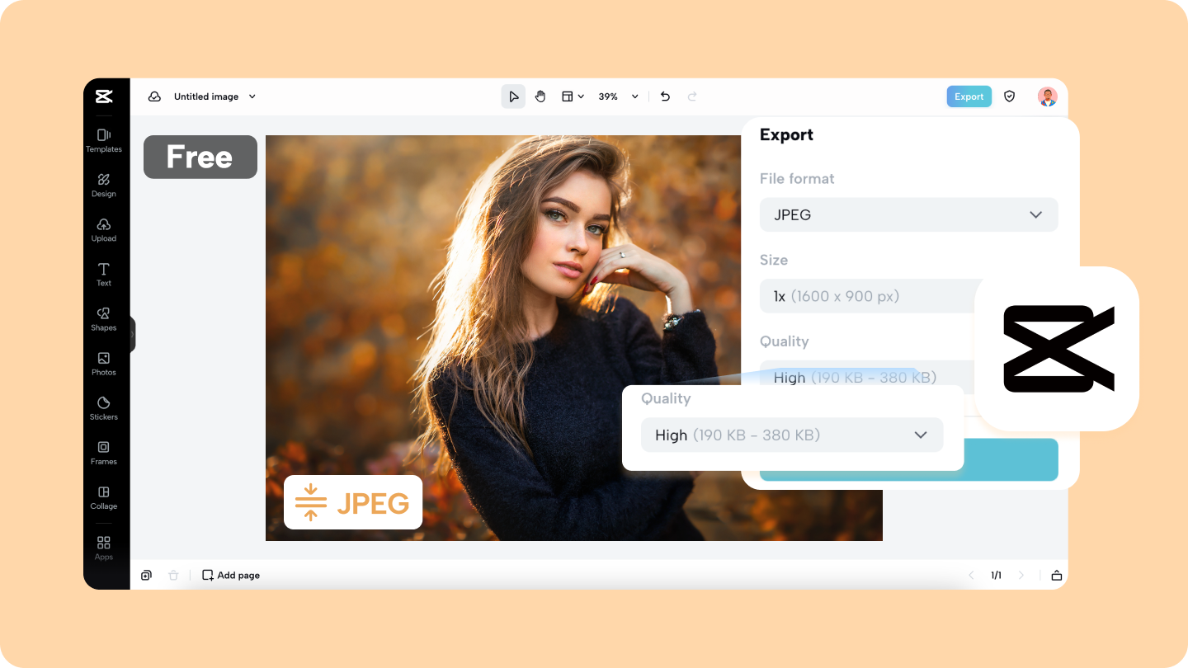The height and width of the screenshot is (668, 1188).
Task: Open the Upload panel
Action: pyautogui.click(x=104, y=229)
